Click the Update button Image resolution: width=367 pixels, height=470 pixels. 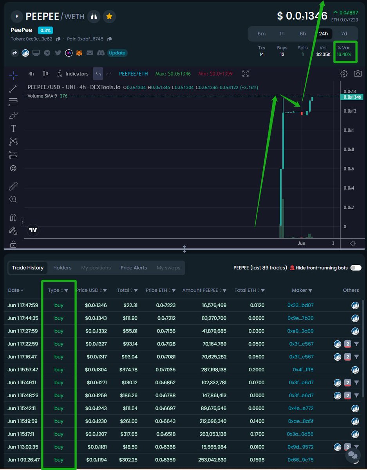click(117, 53)
